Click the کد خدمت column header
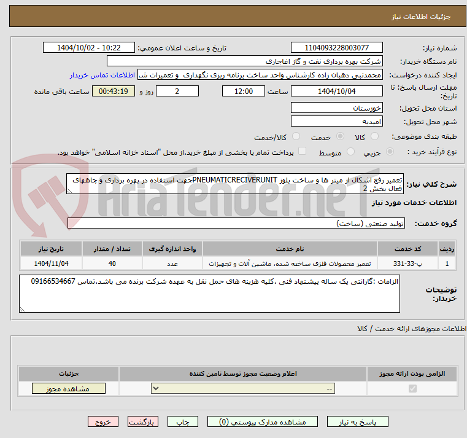Screen dimensions: 467x438 407,249
